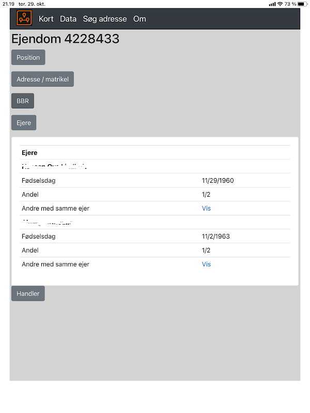Open the Om page
Screen dimensions: 310x413
point(139,19)
